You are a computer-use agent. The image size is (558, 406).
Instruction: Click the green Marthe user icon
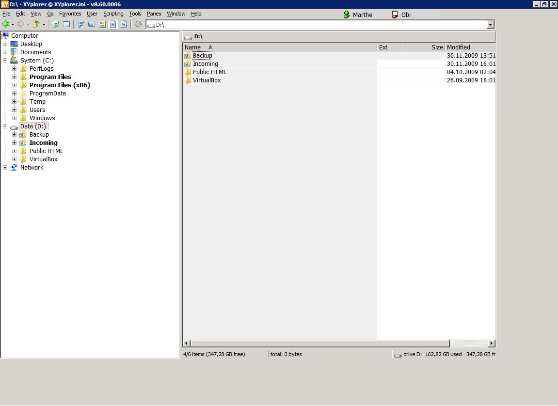(347, 15)
